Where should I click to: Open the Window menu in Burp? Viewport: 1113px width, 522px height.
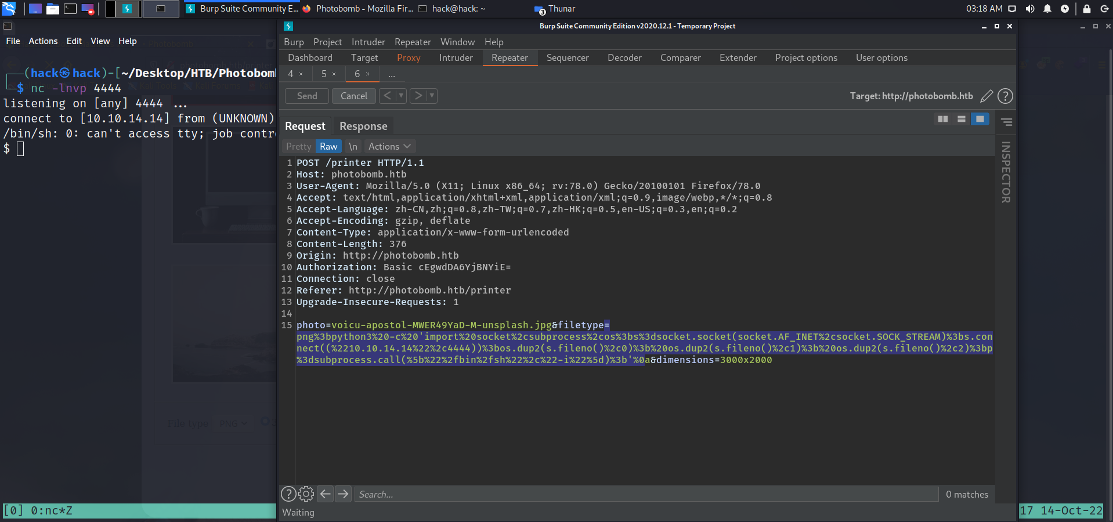457,42
